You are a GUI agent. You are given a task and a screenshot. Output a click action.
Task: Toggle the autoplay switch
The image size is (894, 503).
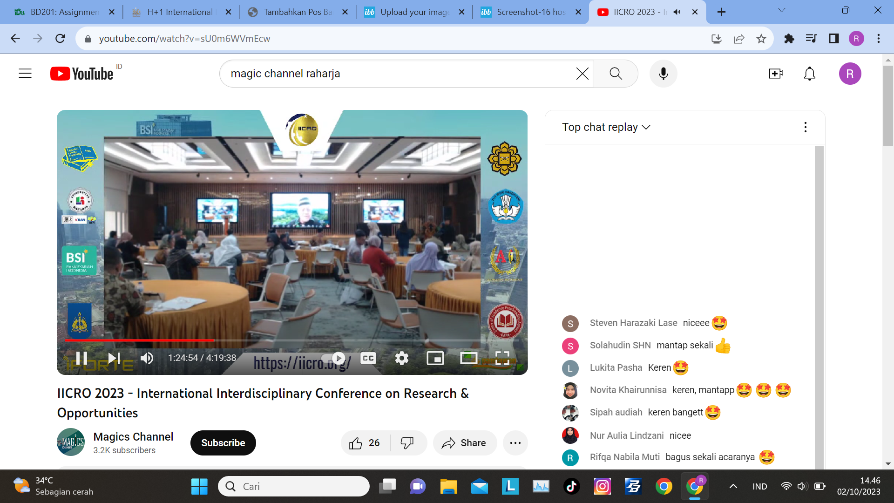tap(333, 358)
